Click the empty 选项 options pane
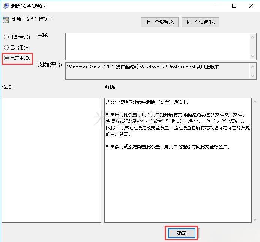260x242 pixels. 51,160
